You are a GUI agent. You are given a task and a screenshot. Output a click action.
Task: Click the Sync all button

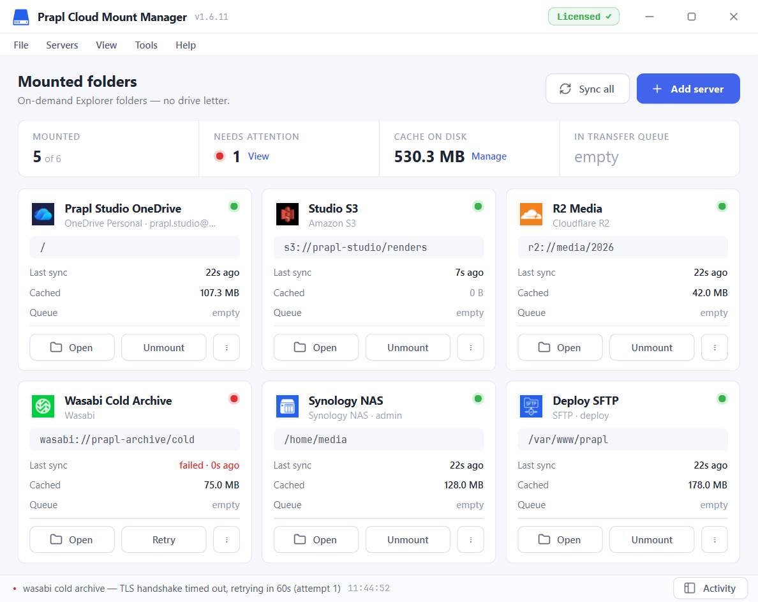pos(588,89)
